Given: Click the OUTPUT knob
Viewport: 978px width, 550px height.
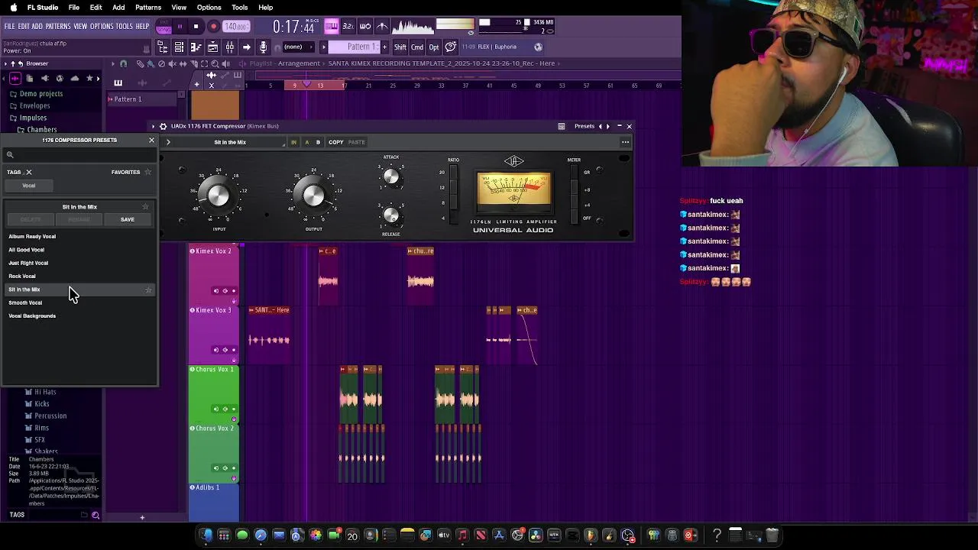Looking at the screenshot, I should (313, 196).
